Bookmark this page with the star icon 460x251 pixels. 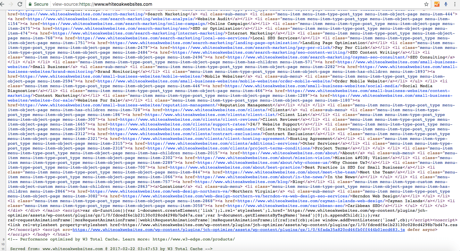(x=426, y=4)
